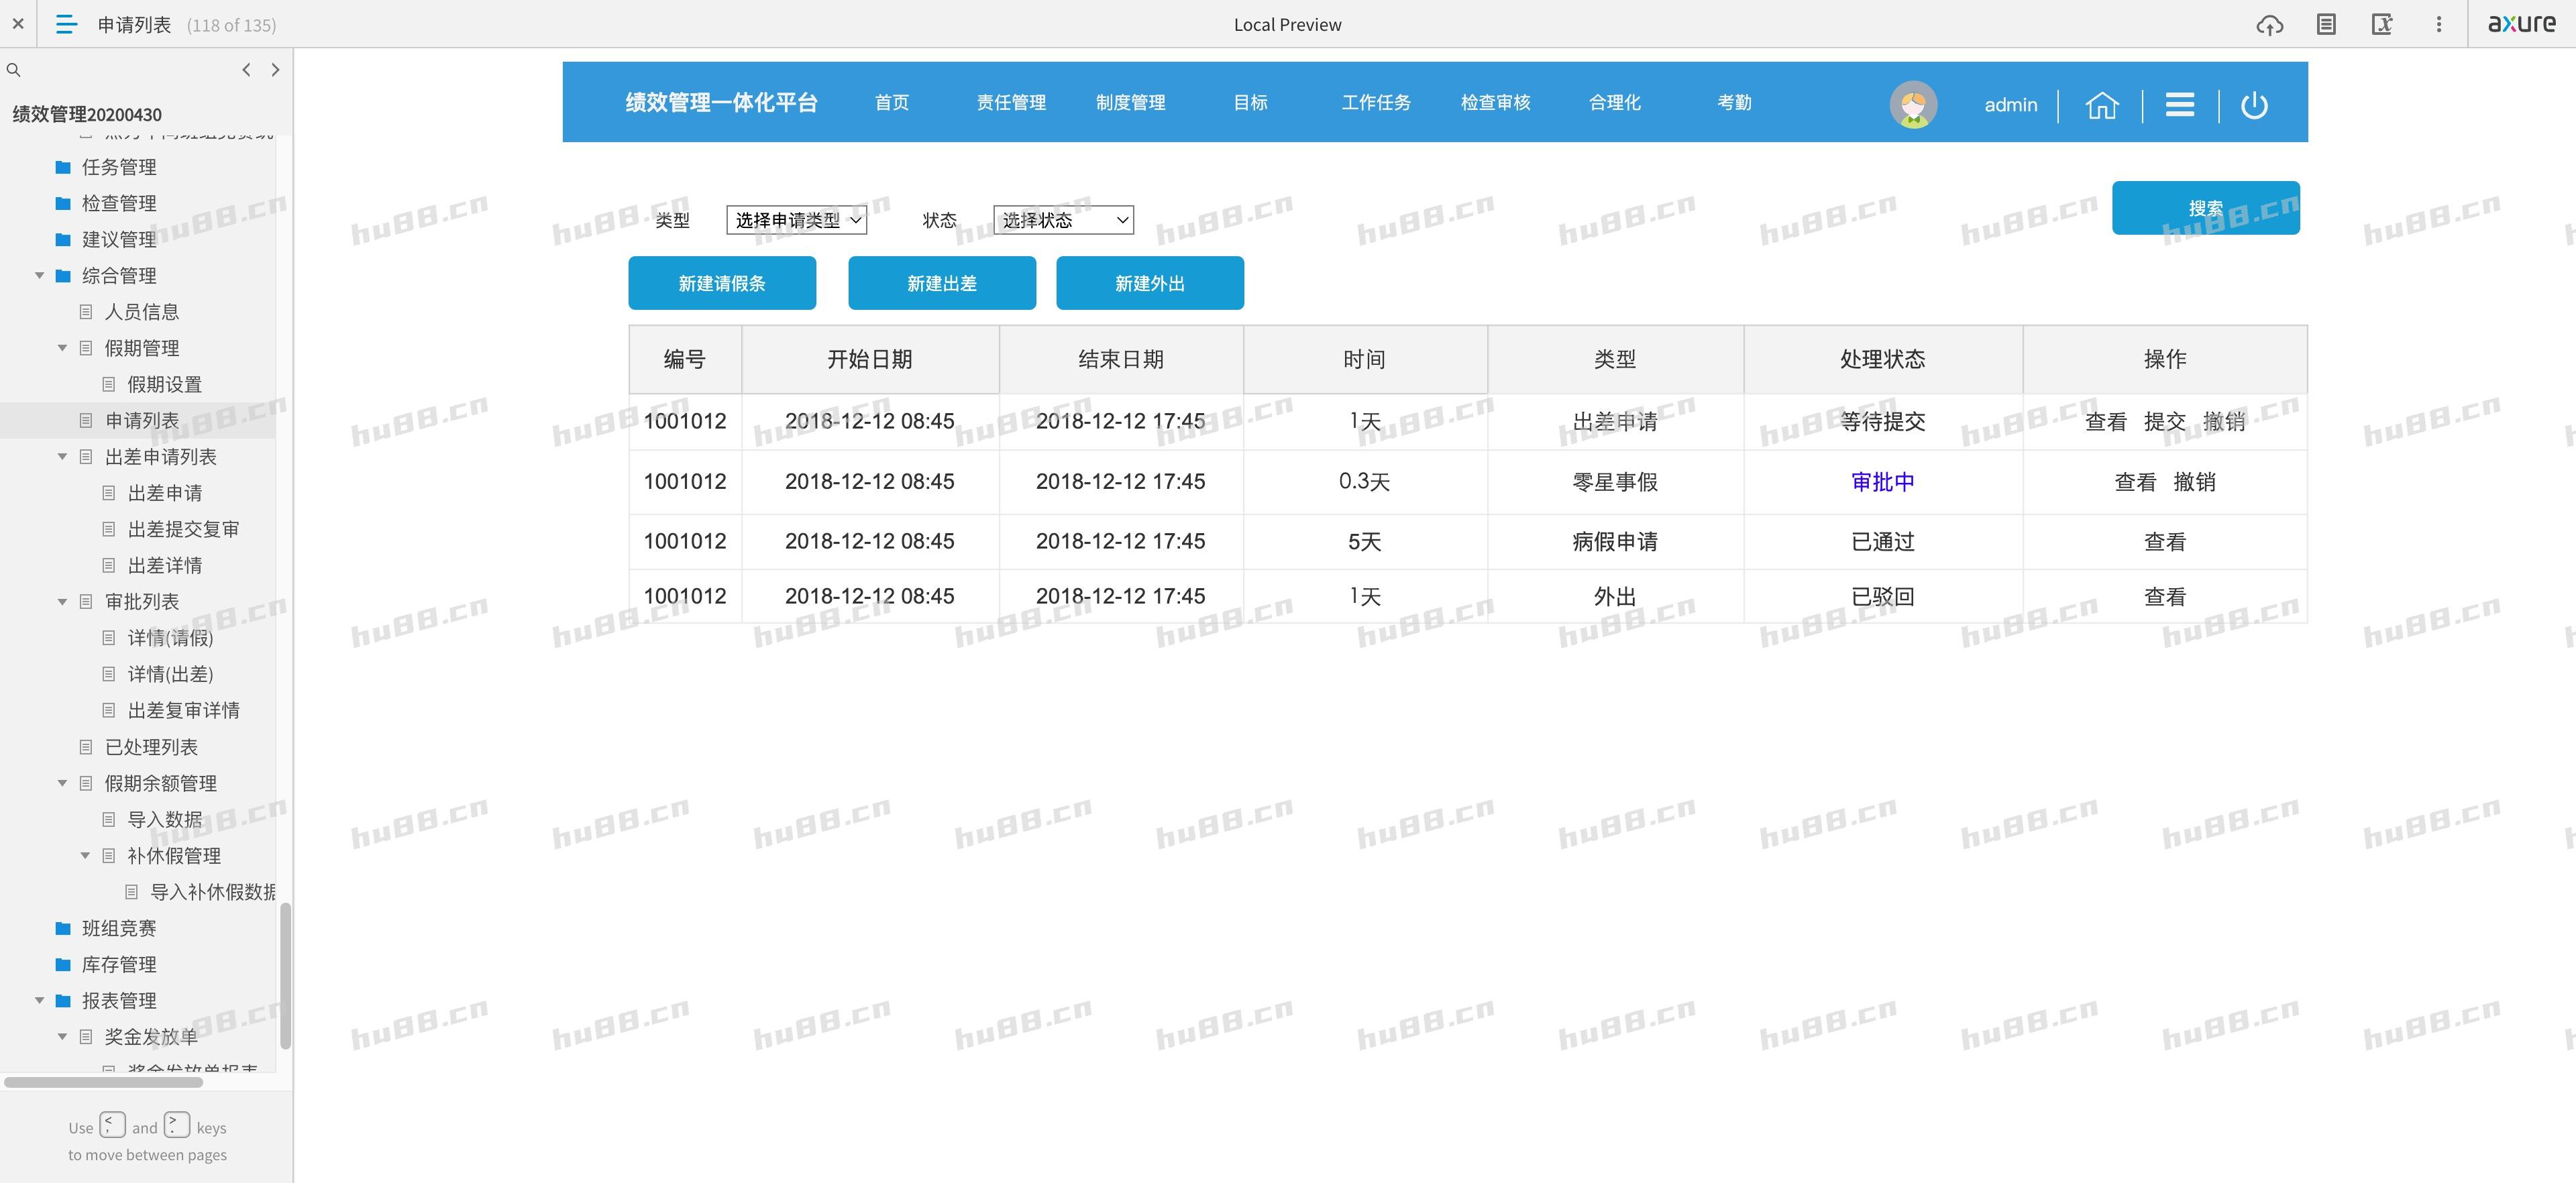Collapse the 出差申请列表 tree node
The height and width of the screenshot is (1183, 2576).
tap(63, 457)
